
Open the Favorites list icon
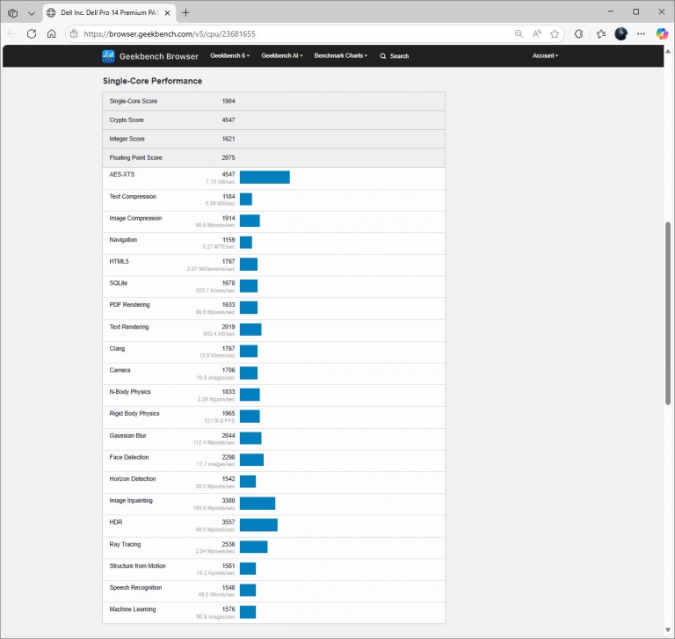(x=601, y=33)
